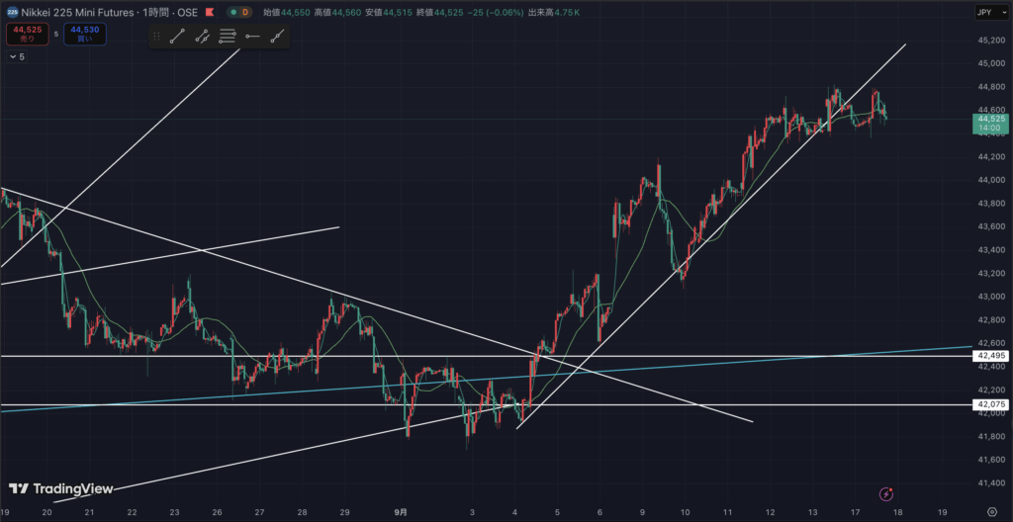This screenshot has height=522, width=1013.
Task: Click the green current price 44,525 label
Action: [x=990, y=122]
